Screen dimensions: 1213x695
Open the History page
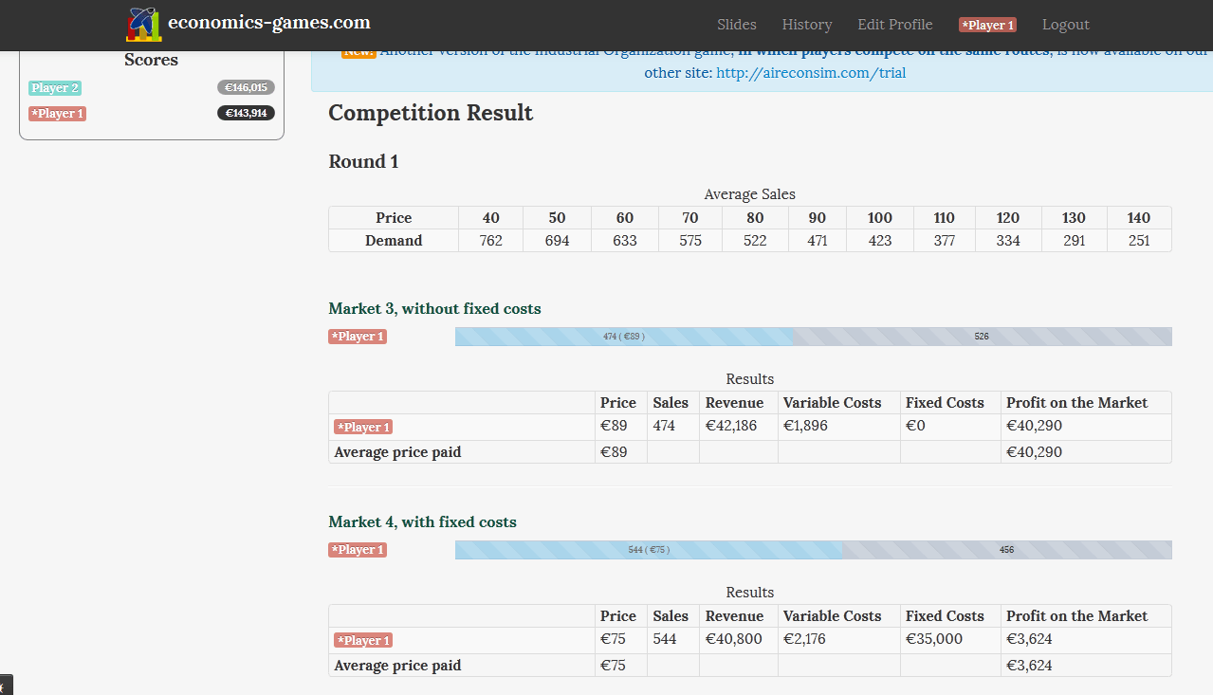(x=807, y=25)
